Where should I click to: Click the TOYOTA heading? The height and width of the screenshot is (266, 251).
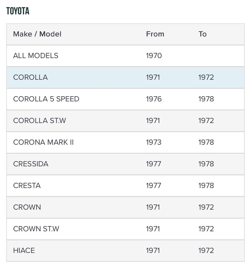pos(18,11)
